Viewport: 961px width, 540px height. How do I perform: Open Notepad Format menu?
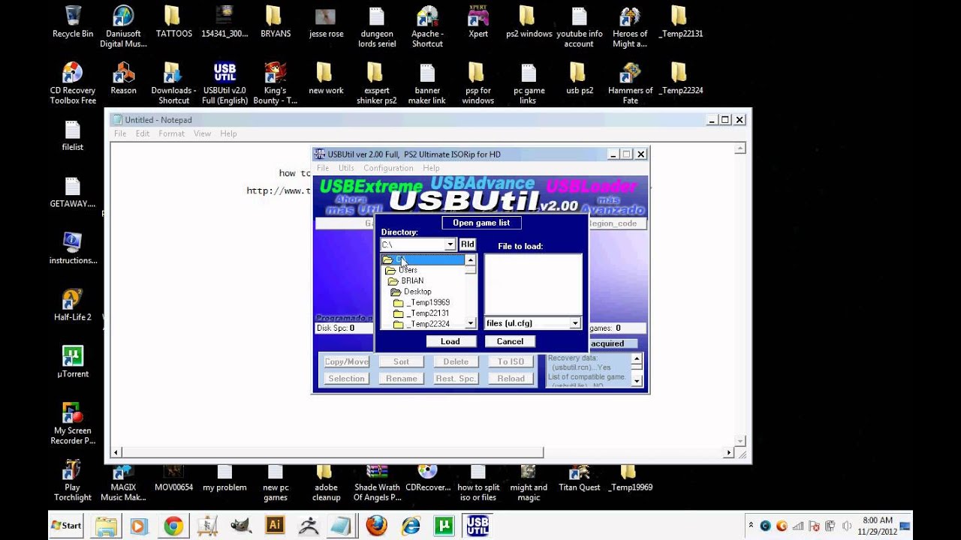[x=171, y=133]
